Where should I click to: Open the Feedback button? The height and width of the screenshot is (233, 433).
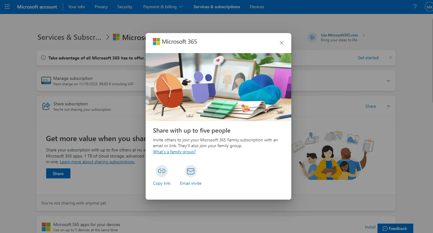395,228
